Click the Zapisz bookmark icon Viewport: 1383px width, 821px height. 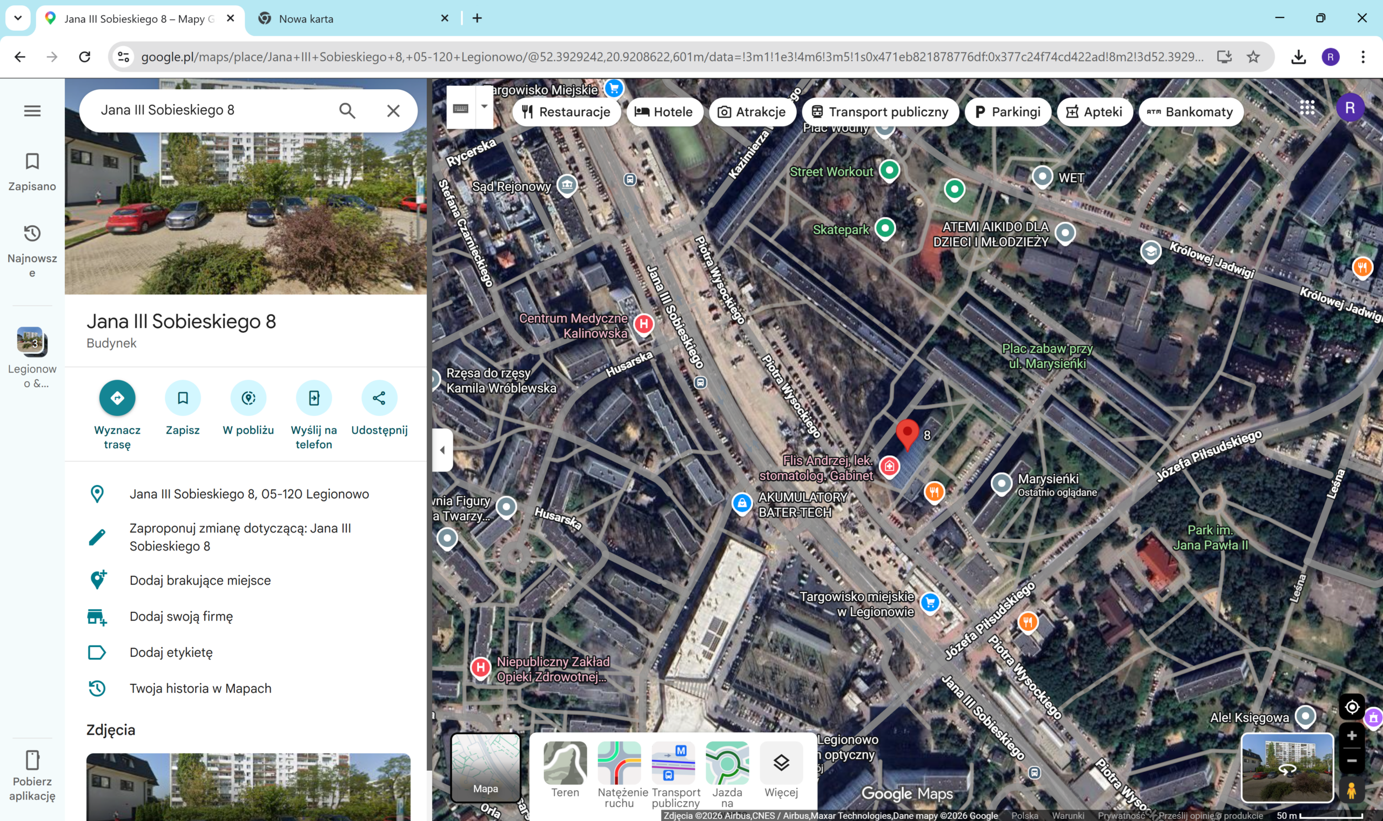click(183, 398)
